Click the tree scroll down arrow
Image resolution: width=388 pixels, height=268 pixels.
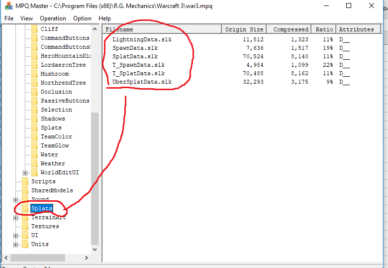tap(95, 250)
